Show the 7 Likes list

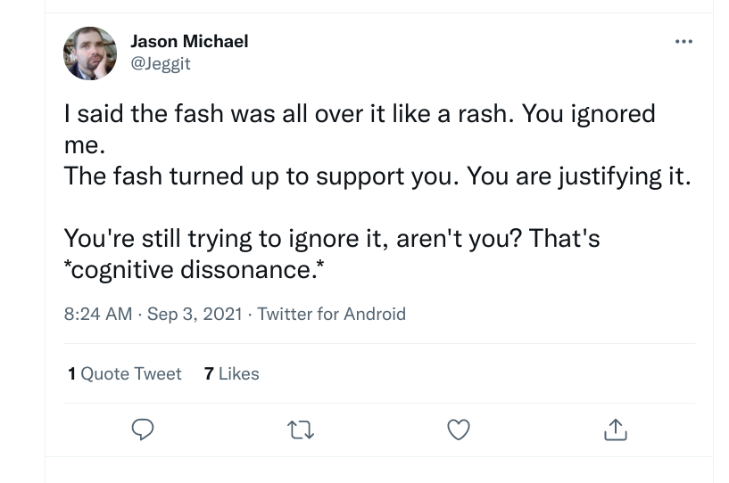(x=232, y=374)
